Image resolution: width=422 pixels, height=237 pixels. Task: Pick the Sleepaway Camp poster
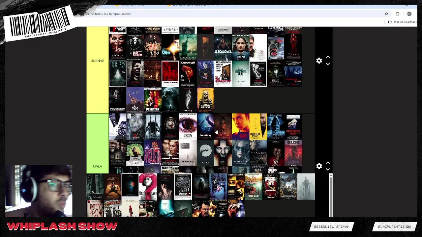[293, 126]
